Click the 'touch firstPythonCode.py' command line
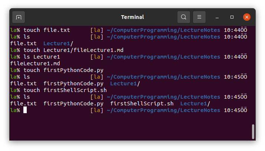 (x=63, y=70)
